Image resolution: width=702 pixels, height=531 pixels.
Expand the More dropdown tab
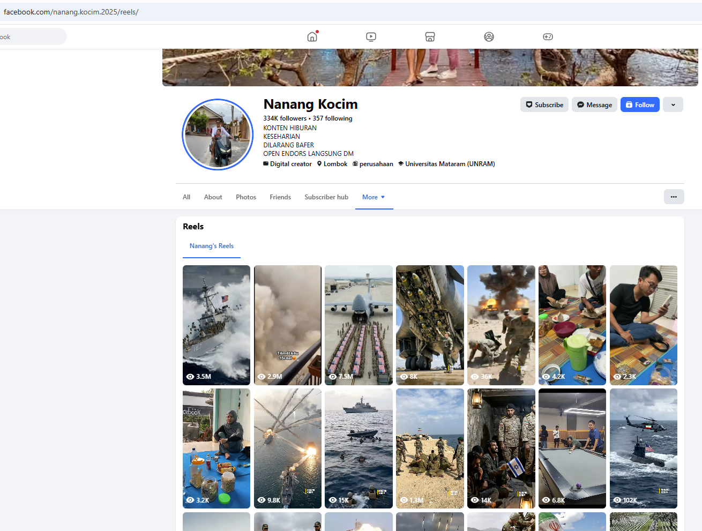pyautogui.click(x=374, y=197)
